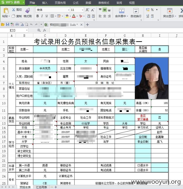Toggle align text right
Screen dimensions: 183x189
pos(109,16)
